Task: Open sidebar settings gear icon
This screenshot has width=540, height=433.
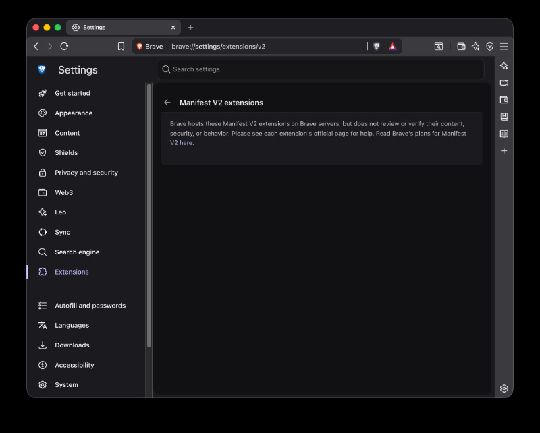Action: (504, 388)
